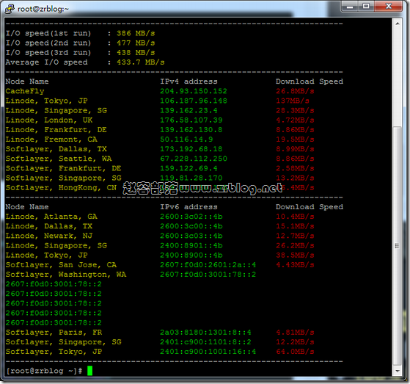Screen dimensions: 410x384
Task: Click the [root@zrblog ~]# prompt text
Action: point(44,371)
